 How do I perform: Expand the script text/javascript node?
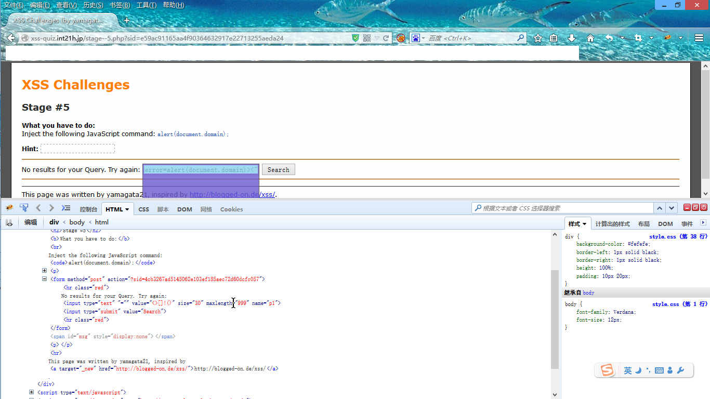pyautogui.click(x=31, y=392)
